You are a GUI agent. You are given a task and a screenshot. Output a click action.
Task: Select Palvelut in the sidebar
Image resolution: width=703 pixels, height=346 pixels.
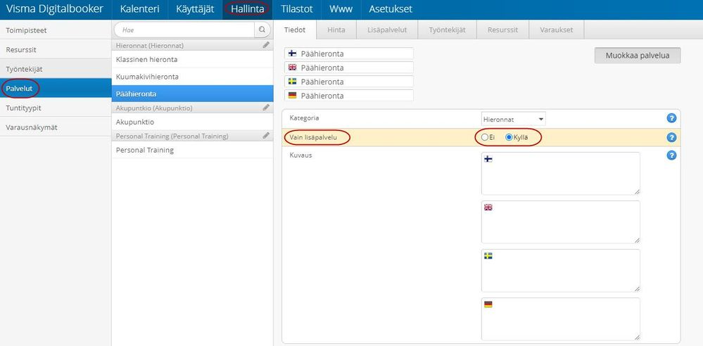(56, 89)
